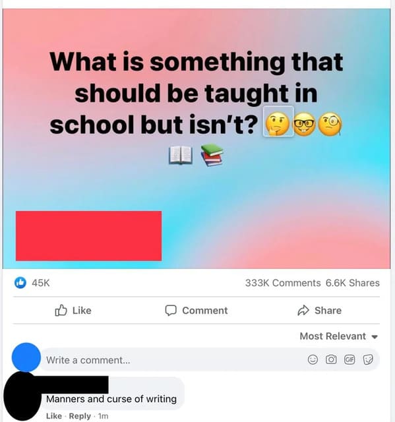
Task: Open the 45K reactions count
Action: (x=41, y=283)
